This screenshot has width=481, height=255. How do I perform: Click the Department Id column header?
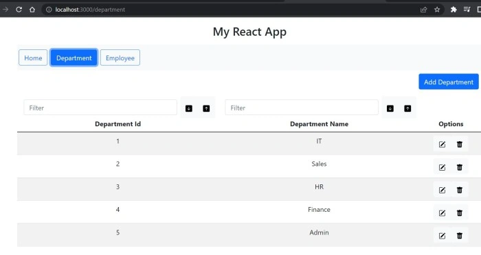pyautogui.click(x=118, y=124)
